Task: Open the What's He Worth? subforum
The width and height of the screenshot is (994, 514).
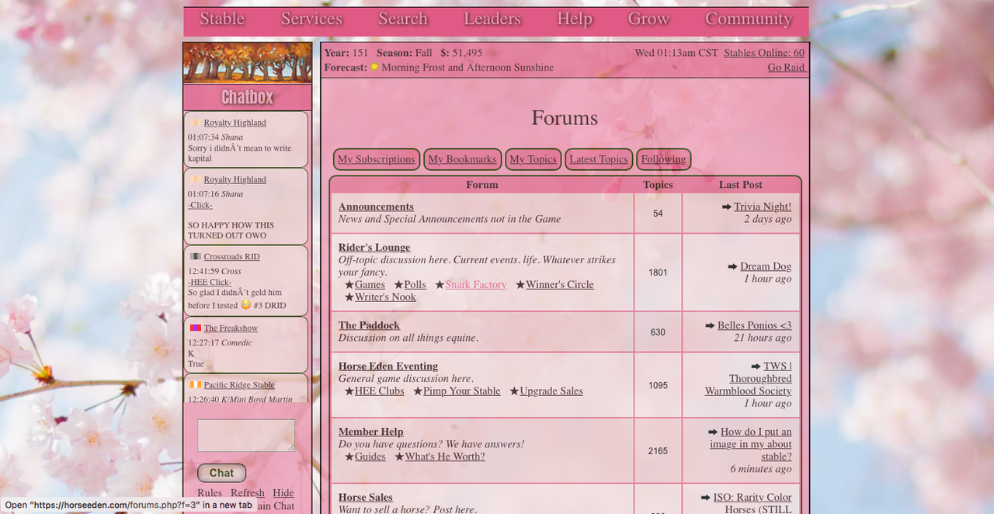Action: (445, 457)
